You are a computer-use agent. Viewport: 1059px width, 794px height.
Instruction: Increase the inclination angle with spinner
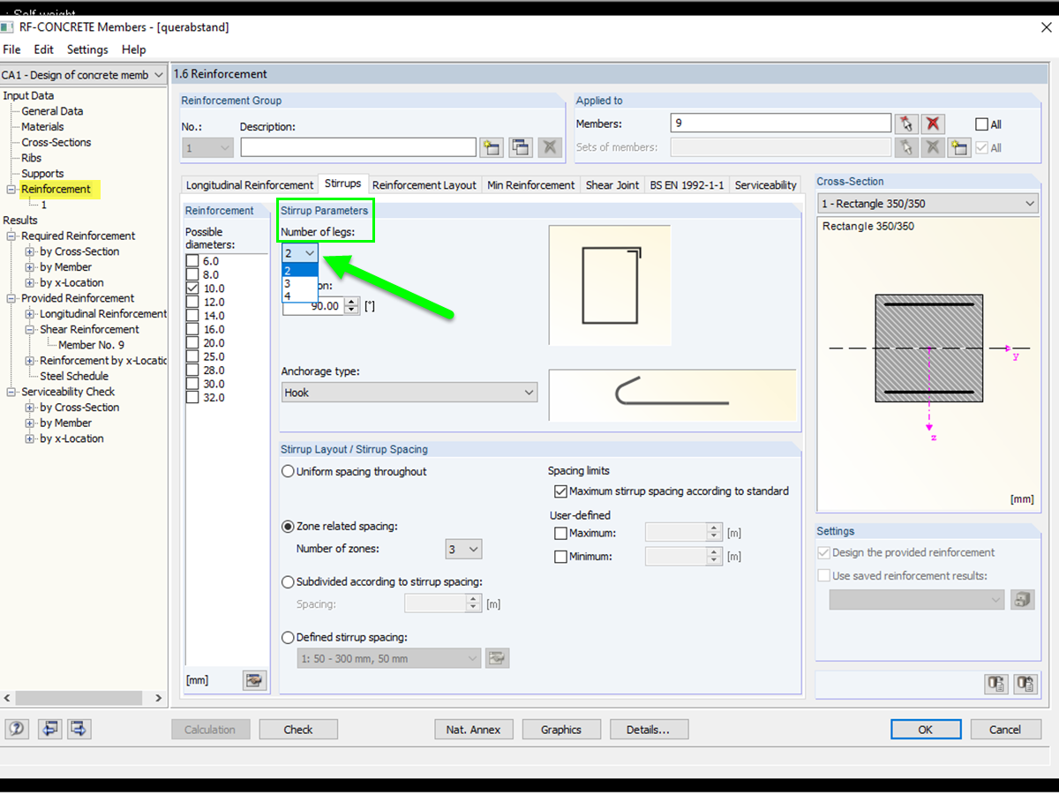(352, 302)
